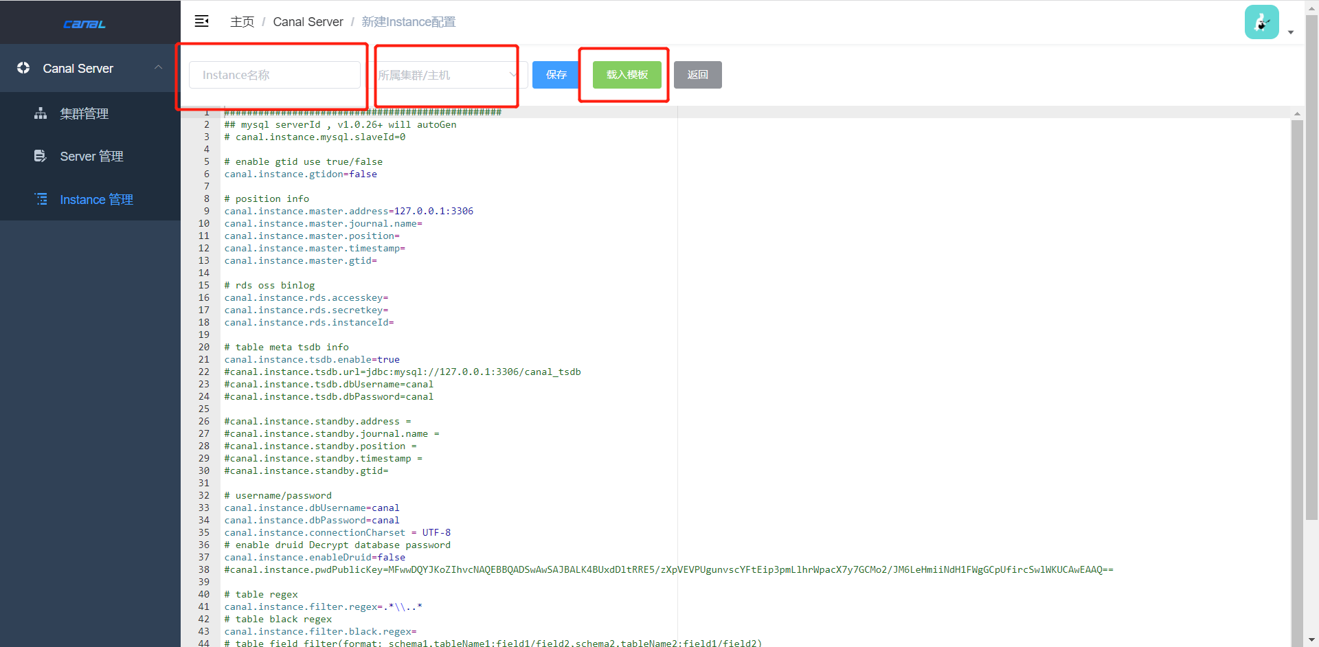Click the standby.address line
The width and height of the screenshot is (1319, 647).
[317, 421]
